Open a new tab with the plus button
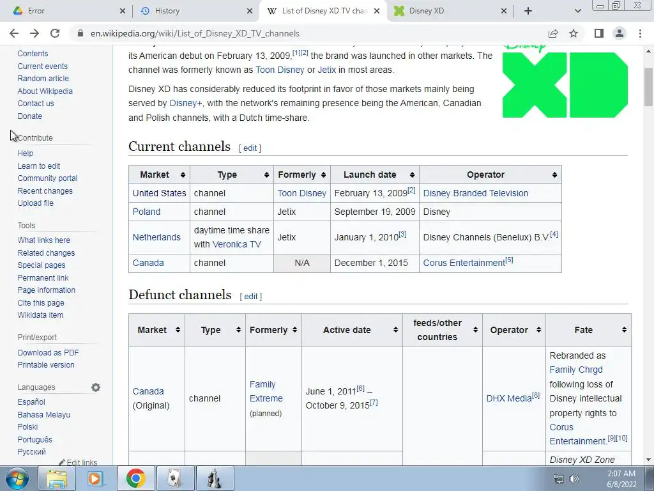 point(528,11)
